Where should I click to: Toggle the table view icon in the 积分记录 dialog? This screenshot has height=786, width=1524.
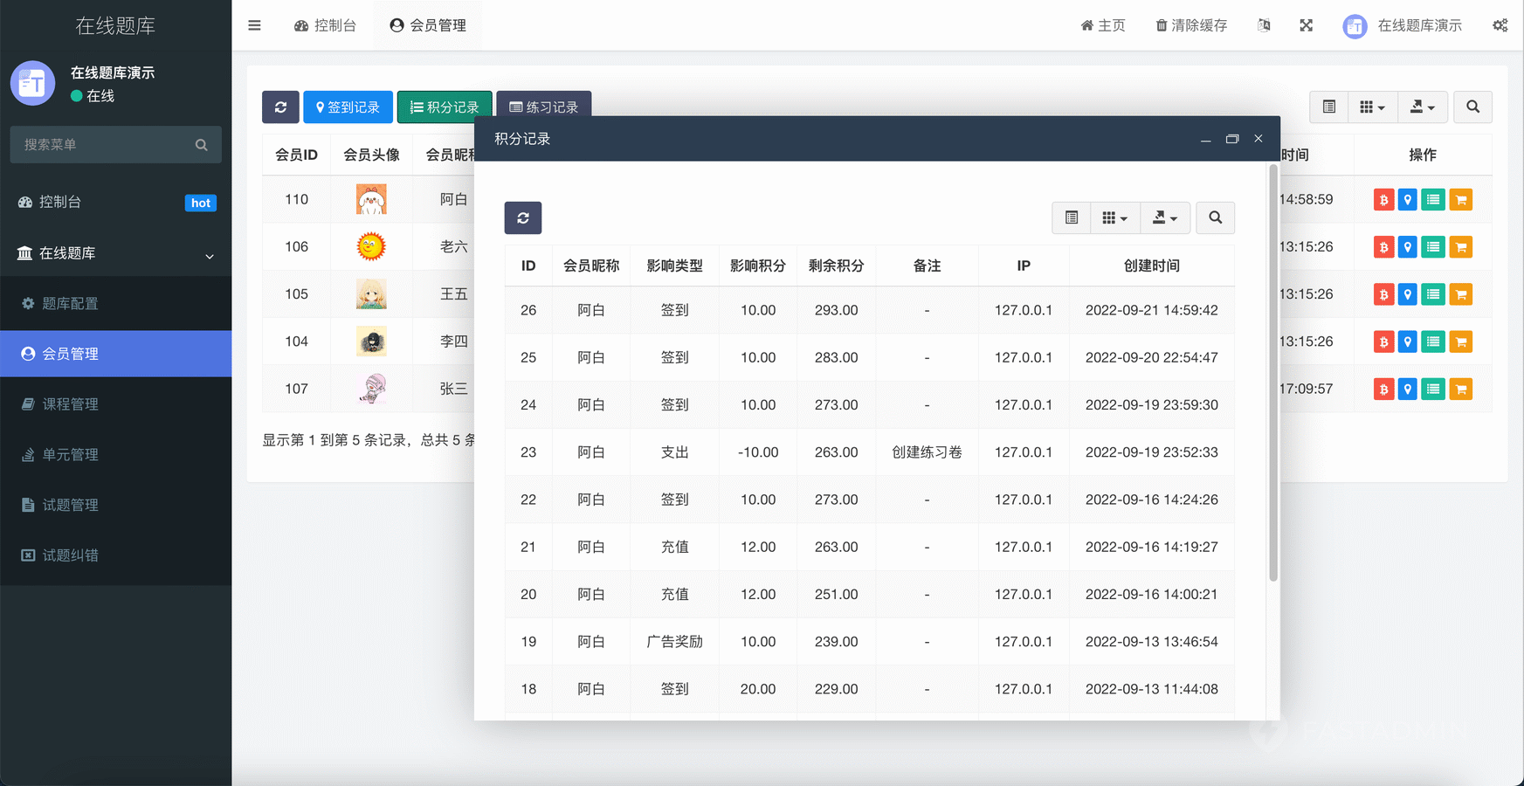pyautogui.click(x=1072, y=218)
